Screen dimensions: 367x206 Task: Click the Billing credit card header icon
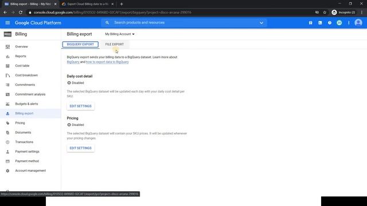coord(7,34)
